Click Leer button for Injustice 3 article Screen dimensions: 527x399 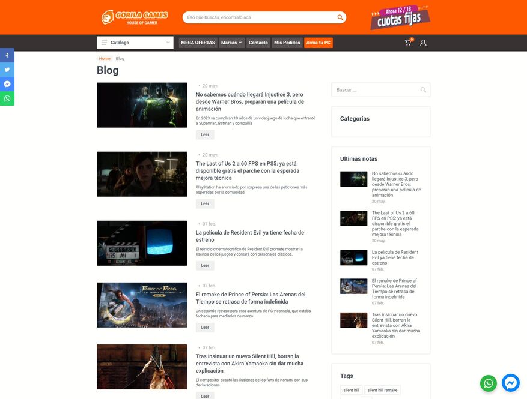(205, 134)
